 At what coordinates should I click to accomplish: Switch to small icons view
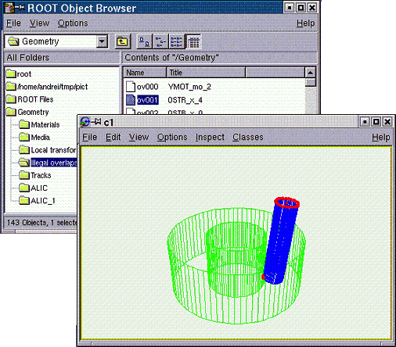click(x=160, y=41)
